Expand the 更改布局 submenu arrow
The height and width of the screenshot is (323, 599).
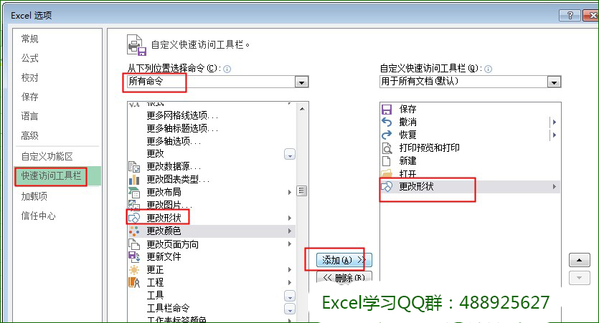click(x=290, y=192)
